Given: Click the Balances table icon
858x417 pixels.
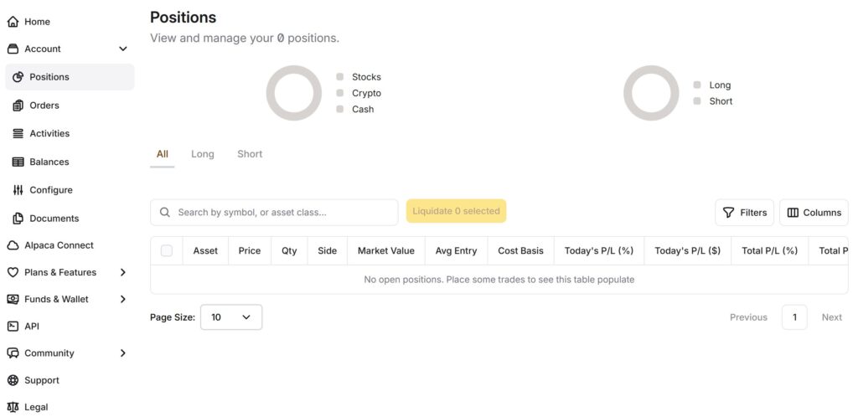Looking at the screenshot, I should click(x=18, y=162).
